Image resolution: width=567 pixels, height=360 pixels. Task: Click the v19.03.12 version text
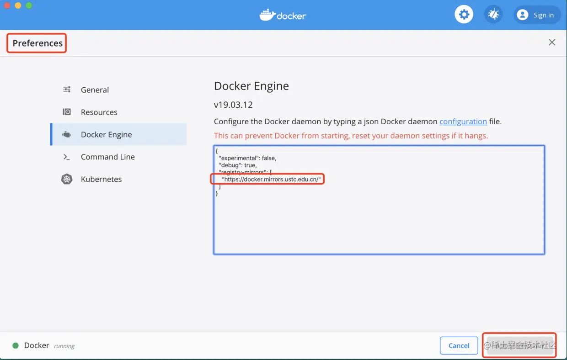(x=233, y=105)
